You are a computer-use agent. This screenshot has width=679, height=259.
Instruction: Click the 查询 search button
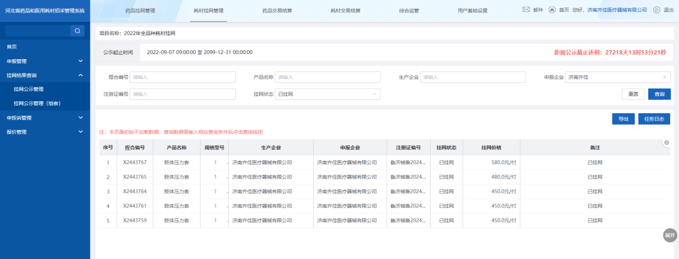[x=659, y=94]
